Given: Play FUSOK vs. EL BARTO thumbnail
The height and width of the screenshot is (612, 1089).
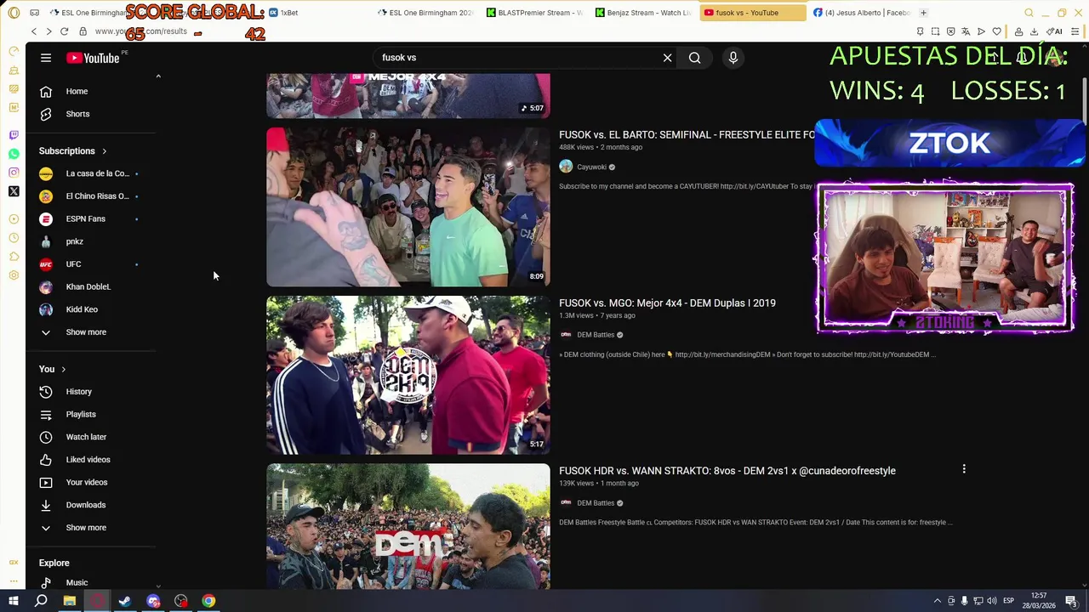Looking at the screenshot, I should (x=408, y=207).
